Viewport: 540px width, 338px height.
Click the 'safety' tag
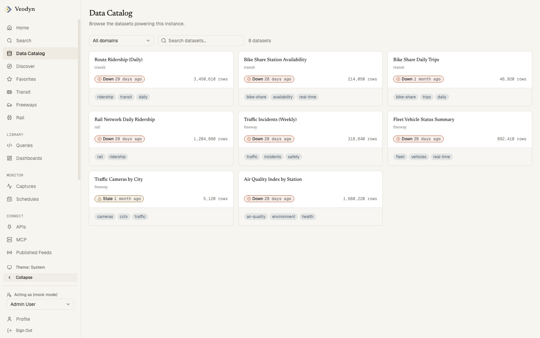coord(294,157)
